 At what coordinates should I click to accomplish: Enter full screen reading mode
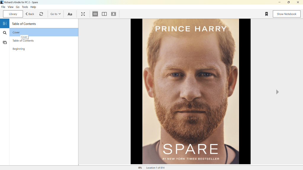click(x=83, y=14)
